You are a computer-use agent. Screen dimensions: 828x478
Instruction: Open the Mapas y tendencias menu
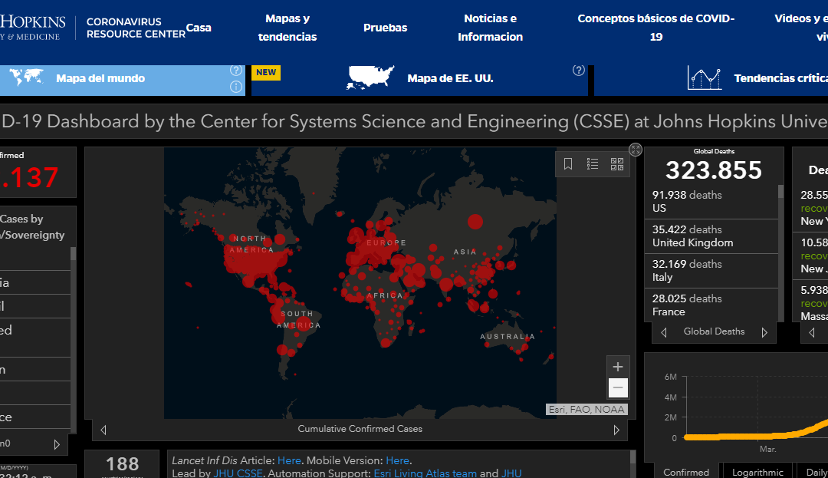(287, 28)
